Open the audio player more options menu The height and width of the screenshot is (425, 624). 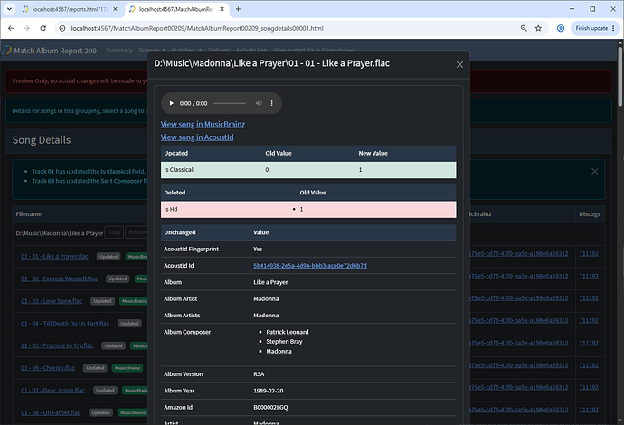point(272,103)
